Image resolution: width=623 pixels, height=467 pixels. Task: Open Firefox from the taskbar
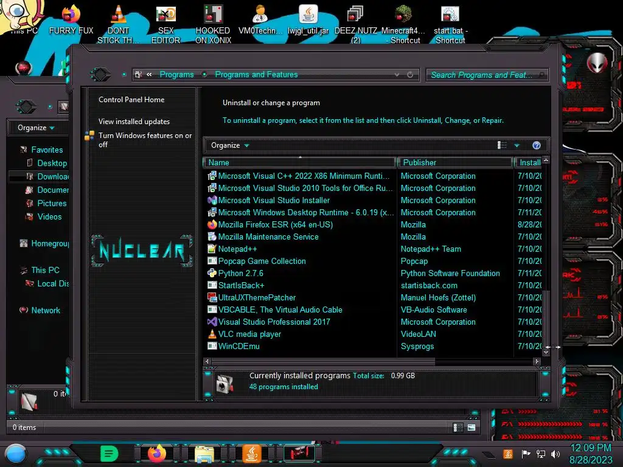click(157, 454)
